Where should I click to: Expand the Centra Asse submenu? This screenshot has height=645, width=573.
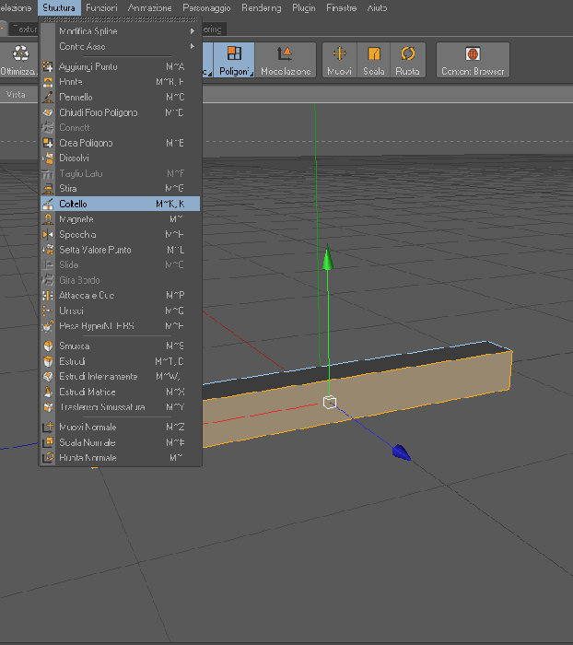pos(120,46)
